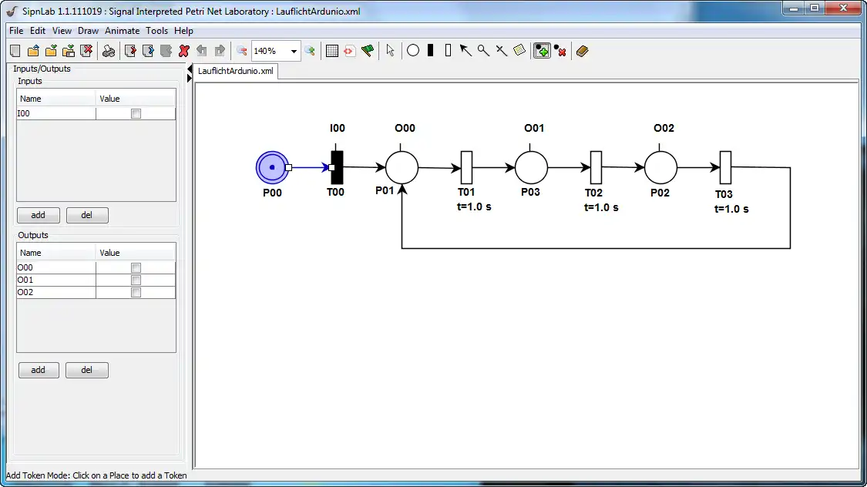This screenshot has width=867, height=487.
Task: Click the add button under Outputs
Action: (x=39, y=370)
